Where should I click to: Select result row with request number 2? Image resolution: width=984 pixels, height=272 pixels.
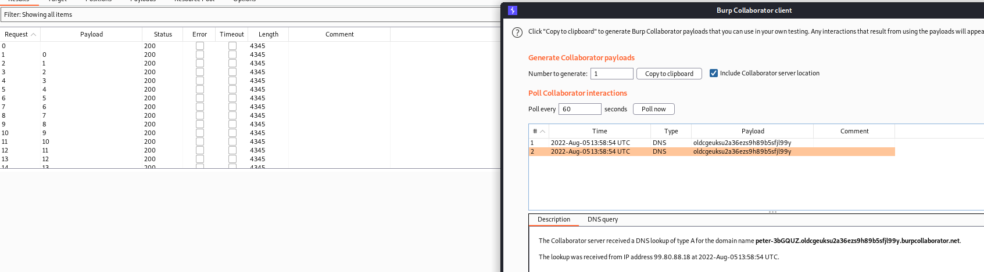250,63
